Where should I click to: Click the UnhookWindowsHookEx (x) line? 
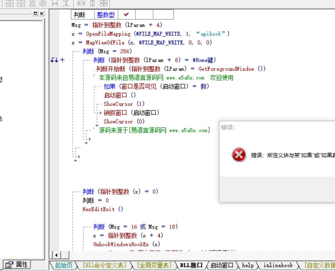point(127,244)
